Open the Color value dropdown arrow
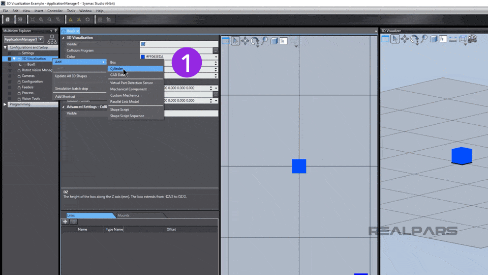488x275 pixels. click(x=216, y=57)
